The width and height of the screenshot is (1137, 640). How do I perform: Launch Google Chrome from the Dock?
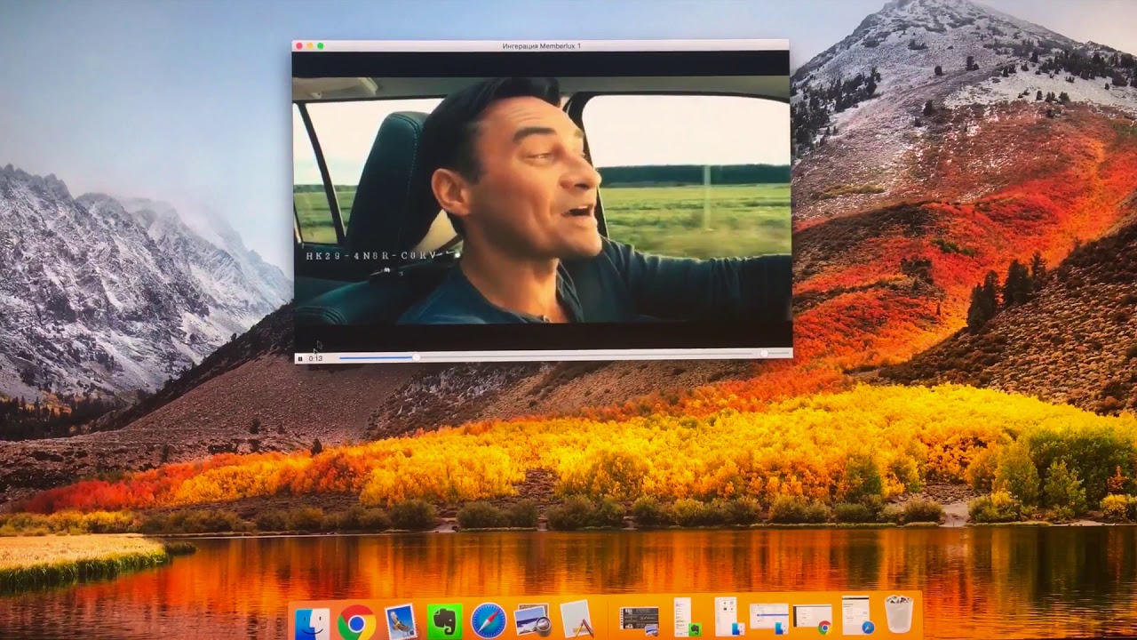(356, 620)
